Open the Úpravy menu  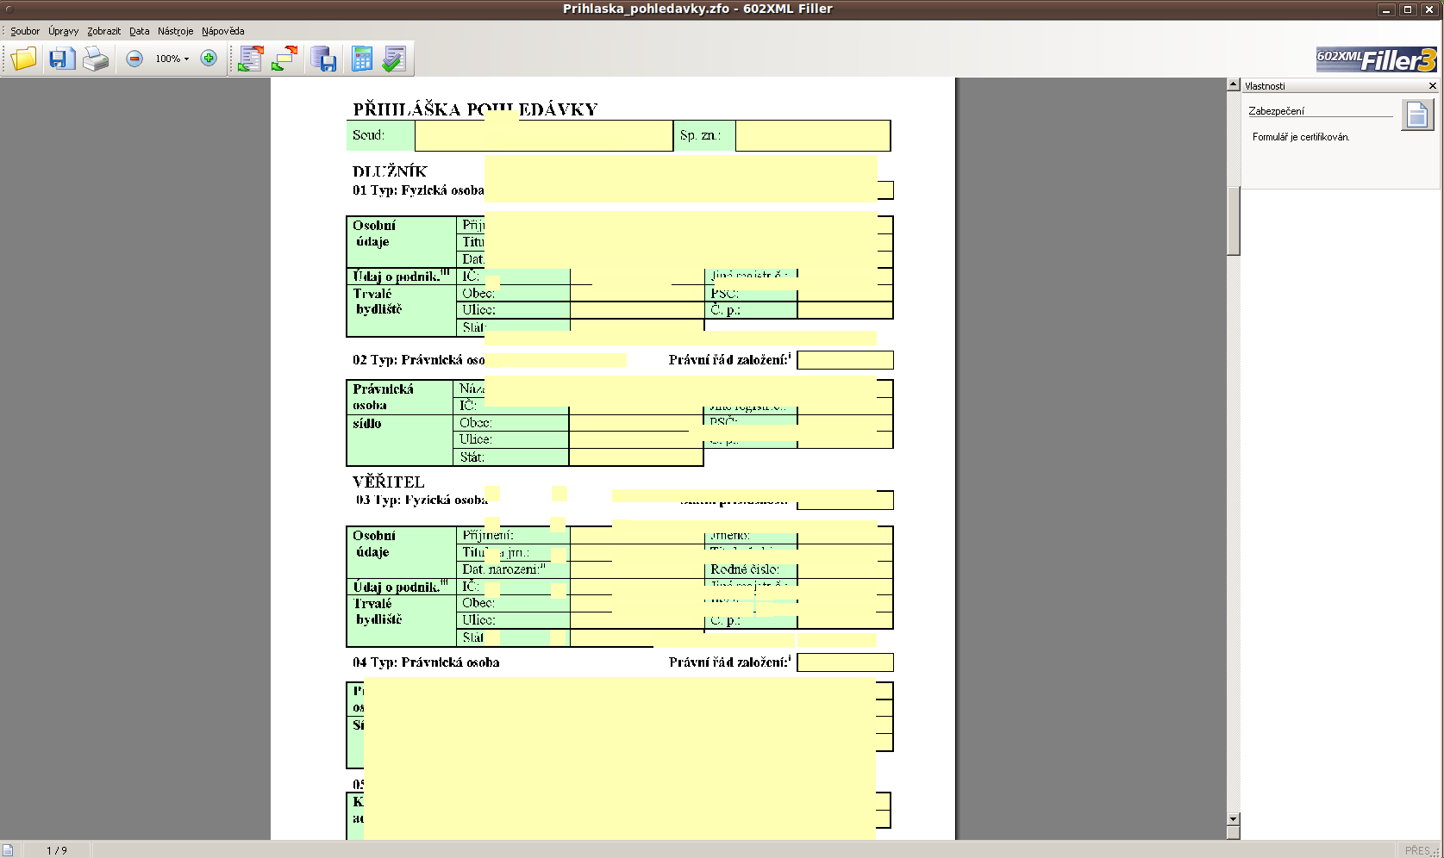(x=63, y=31)
